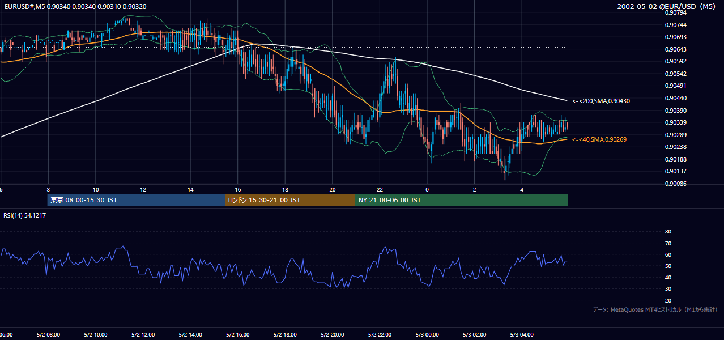Click the 5/2 14:00 date label
This screenshot has width=724, height=340.
click(x=190, y=335)
